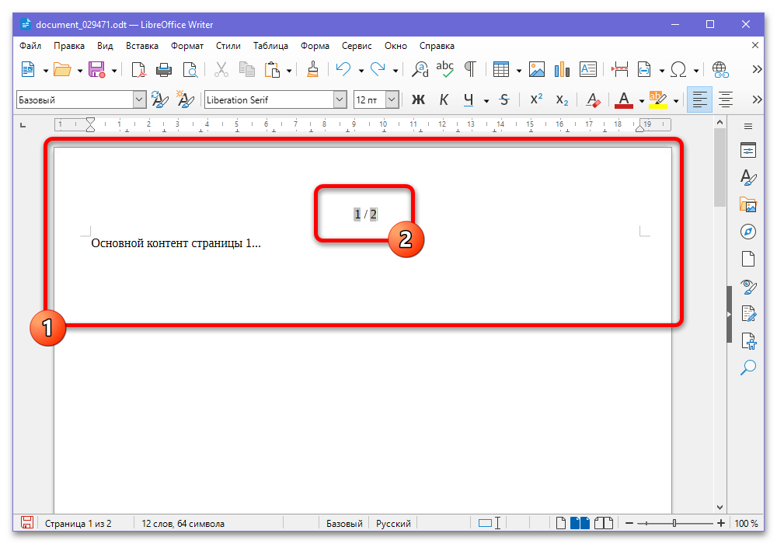Clone formatting with the paintbrush icon
777x544 pixels.
312,70
